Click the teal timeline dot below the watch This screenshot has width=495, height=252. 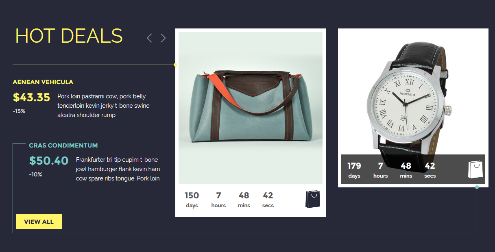(477, 187)
